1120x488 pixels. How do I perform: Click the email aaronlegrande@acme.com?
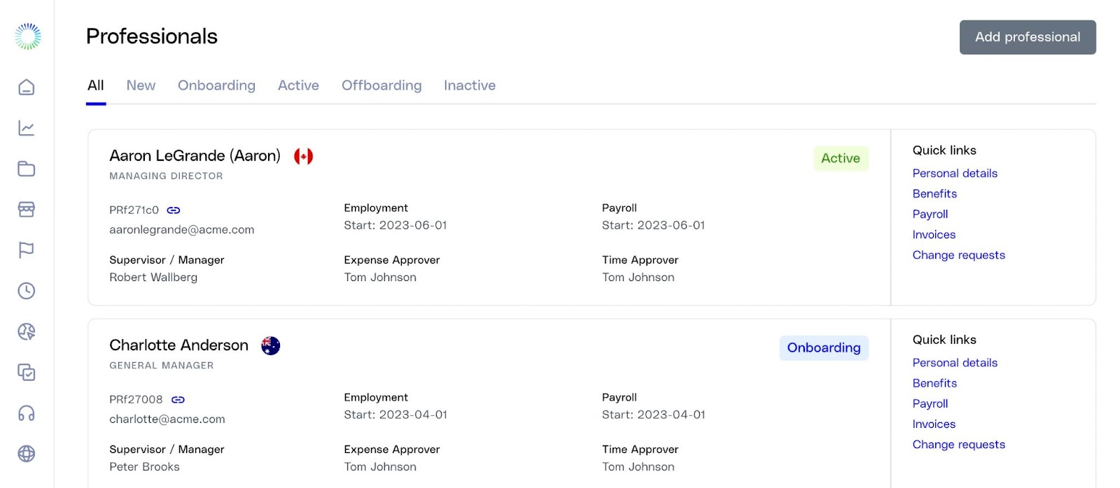(x=181, y=229)
